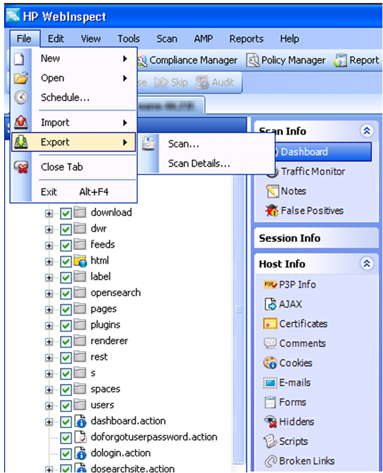Expand the download tree node
The width and height of the screenshot is (383, 473).
click(49, 213)
